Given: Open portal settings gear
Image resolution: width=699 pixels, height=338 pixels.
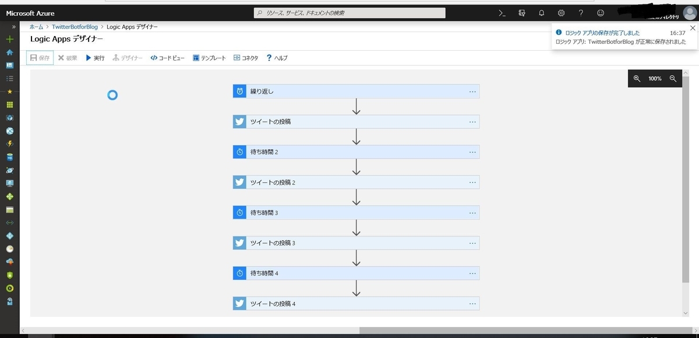Looking at the screenshot, I should pos(561,13).
